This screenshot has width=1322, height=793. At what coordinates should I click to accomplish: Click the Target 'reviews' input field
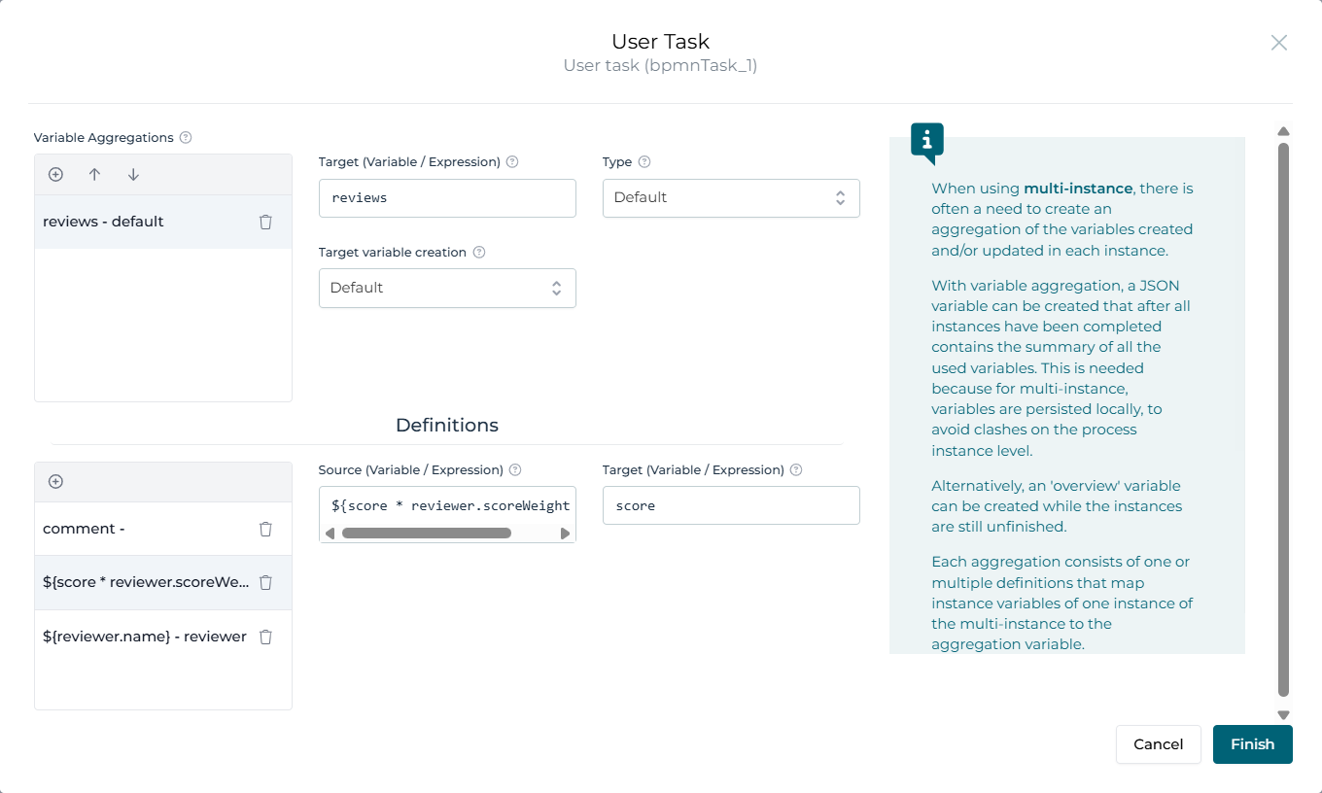(447, 197)
